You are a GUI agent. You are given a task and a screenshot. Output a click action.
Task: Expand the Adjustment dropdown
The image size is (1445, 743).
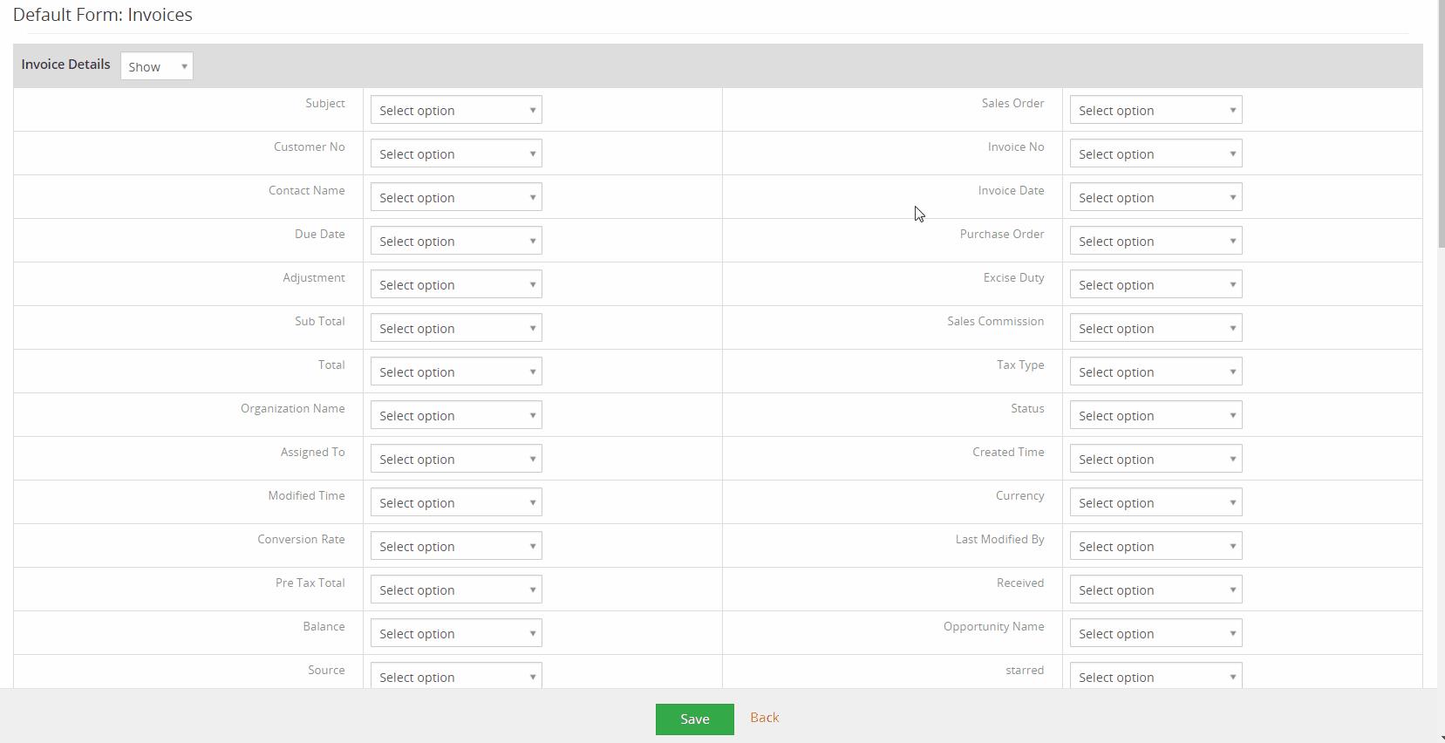(456, 284)
